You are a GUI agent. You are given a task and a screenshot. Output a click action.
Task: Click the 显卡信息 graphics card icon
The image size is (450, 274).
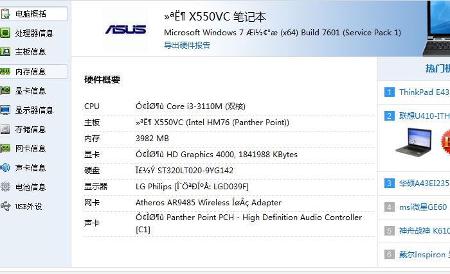pyautogui.click(x=5, y=90)
